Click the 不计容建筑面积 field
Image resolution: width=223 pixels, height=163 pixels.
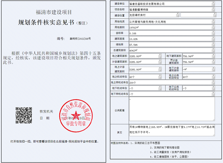pyautogui.click(x=199, y=62)
